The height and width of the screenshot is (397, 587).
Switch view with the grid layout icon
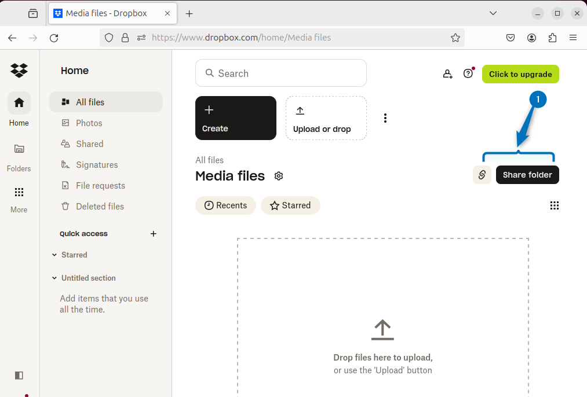pyautogui.click(x=554, y=205)
